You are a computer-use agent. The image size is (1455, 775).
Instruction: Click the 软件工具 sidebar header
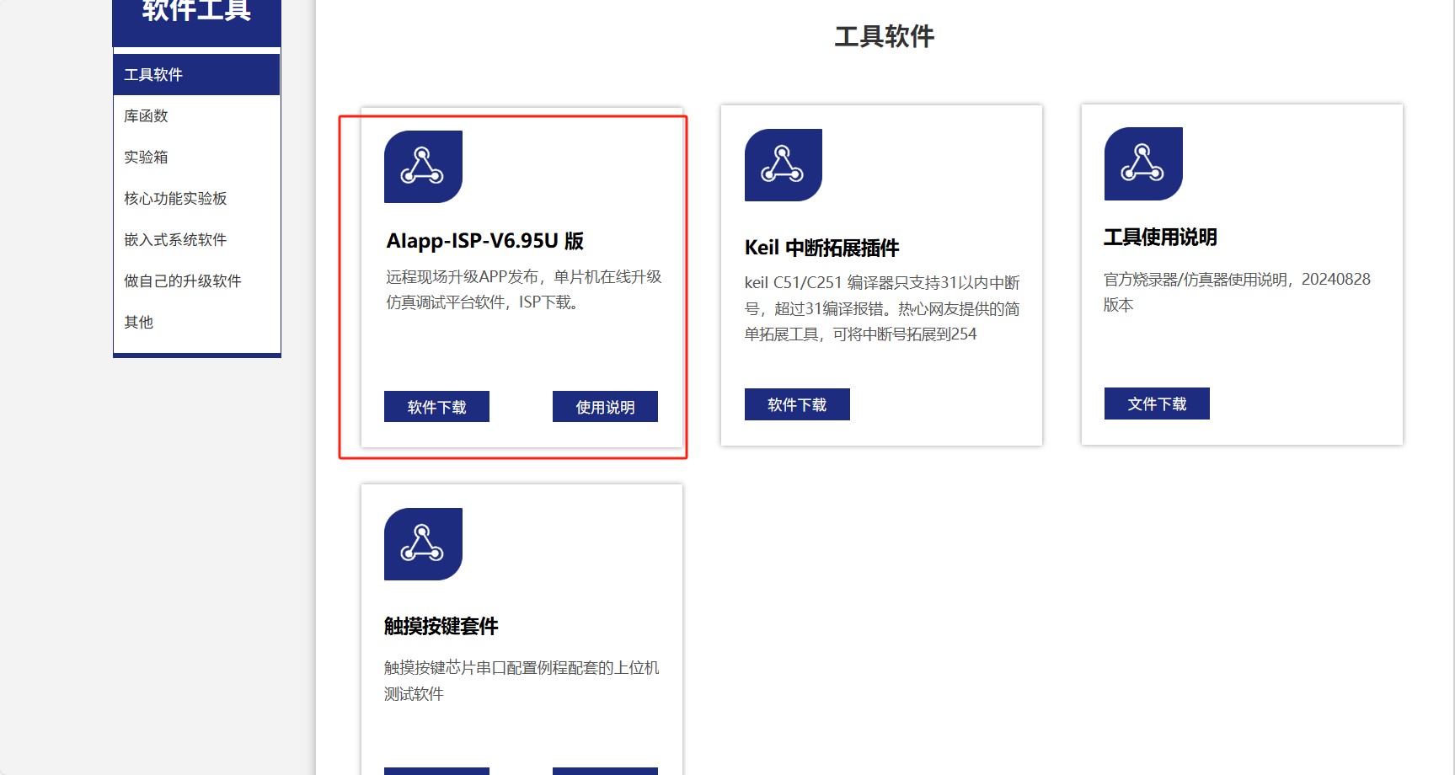(196, 12)
